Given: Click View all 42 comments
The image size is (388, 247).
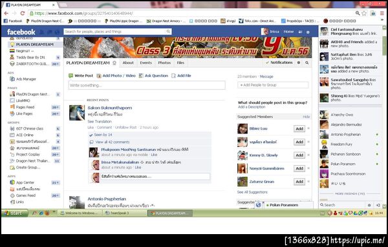Looking at the screenshot, I should coord(113,142).
